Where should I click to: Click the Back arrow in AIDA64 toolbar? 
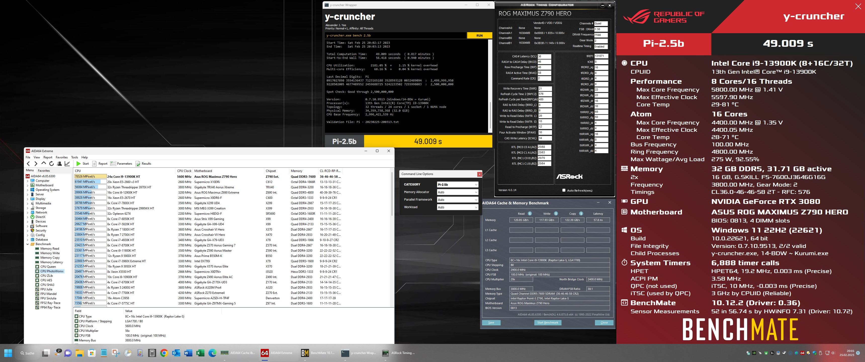click(x=29, y=164)
